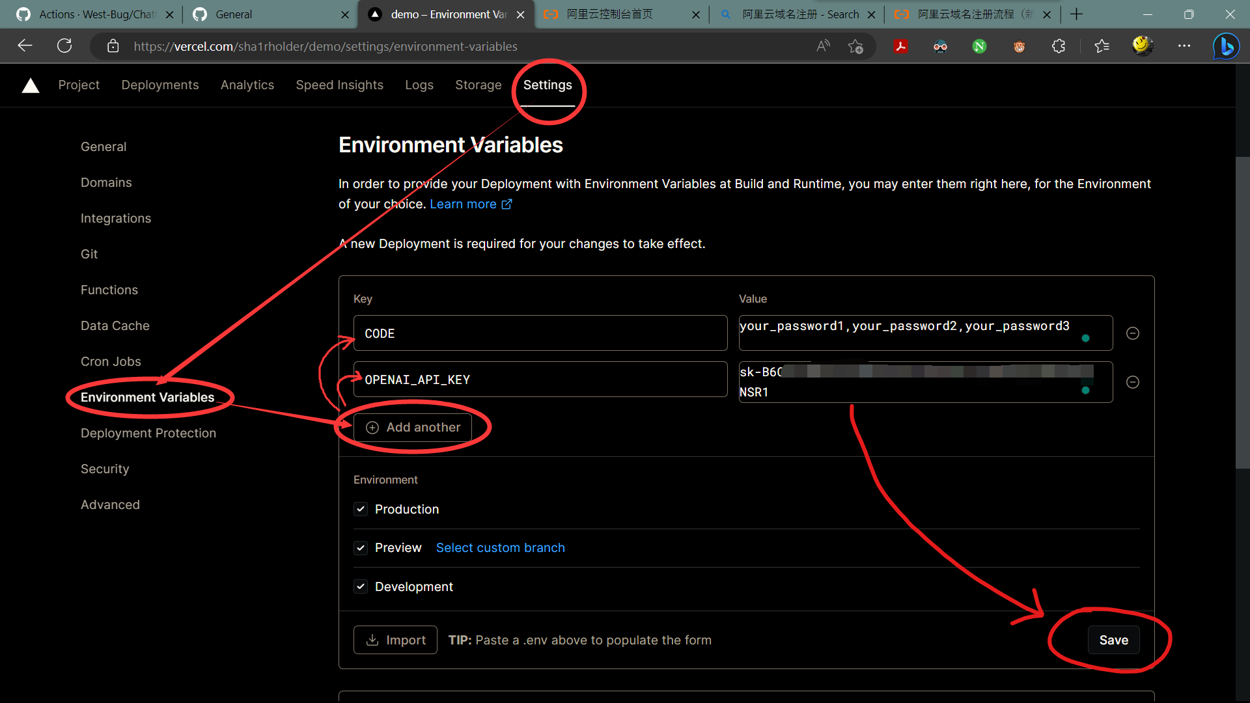Click the CODE key input field
1250x703 pixels.
point(540,333)
